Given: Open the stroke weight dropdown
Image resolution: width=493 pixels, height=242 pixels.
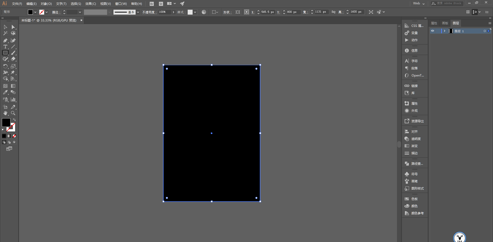Looking at the screenshot, I should [x=80, y=12].
